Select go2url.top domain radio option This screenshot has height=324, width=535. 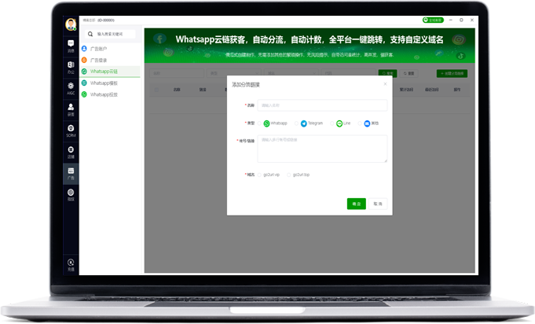pos(290,175)
